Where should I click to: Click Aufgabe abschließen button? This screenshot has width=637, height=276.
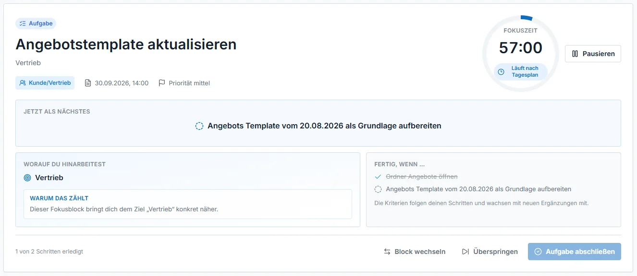click(575, 252)
